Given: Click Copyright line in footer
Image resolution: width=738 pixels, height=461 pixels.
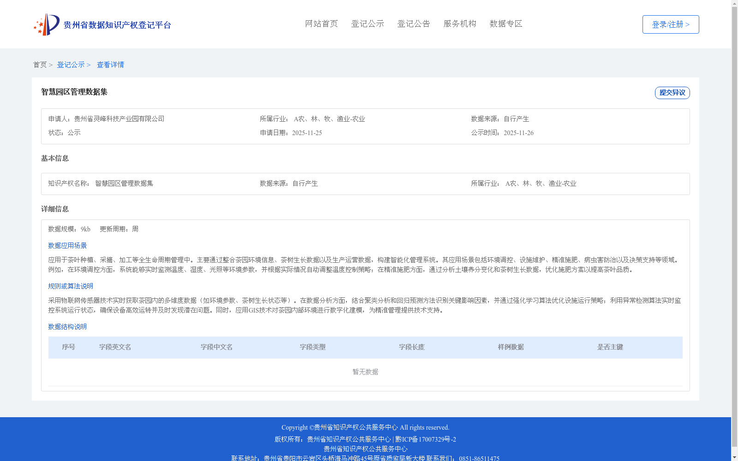Looking at the screenshot, I should [365, 427].
